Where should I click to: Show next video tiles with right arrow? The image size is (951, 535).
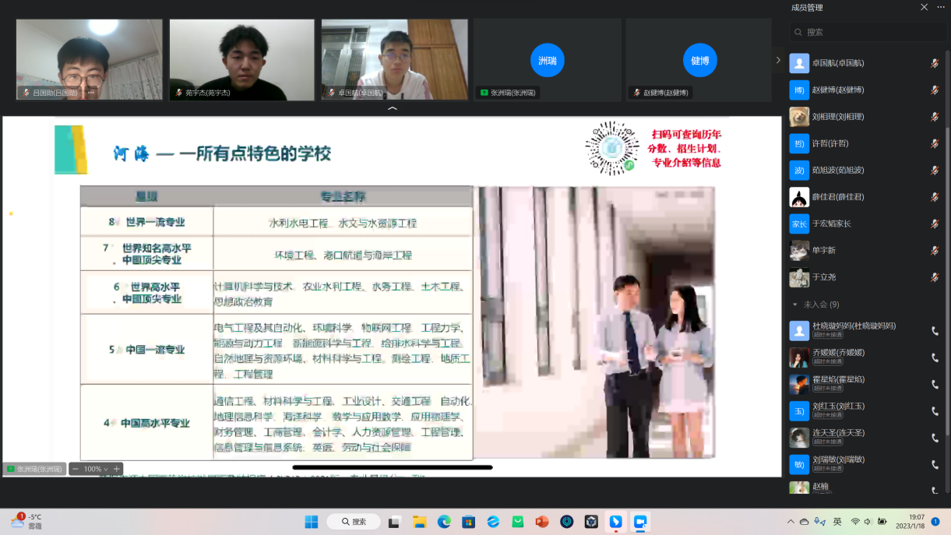tap(777, 60)
